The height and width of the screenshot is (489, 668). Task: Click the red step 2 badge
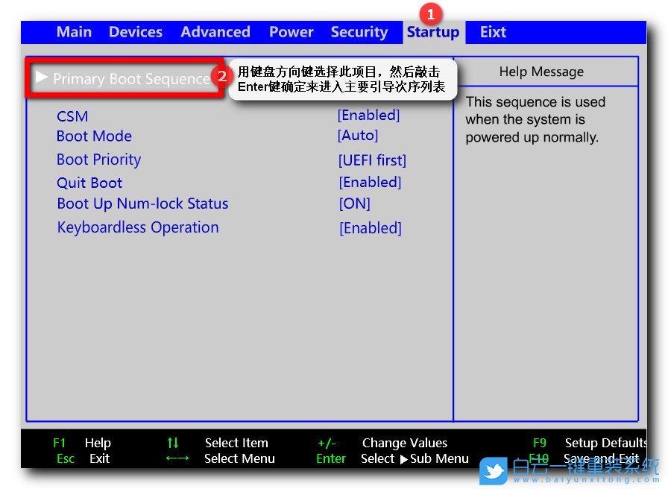(221, 76)
